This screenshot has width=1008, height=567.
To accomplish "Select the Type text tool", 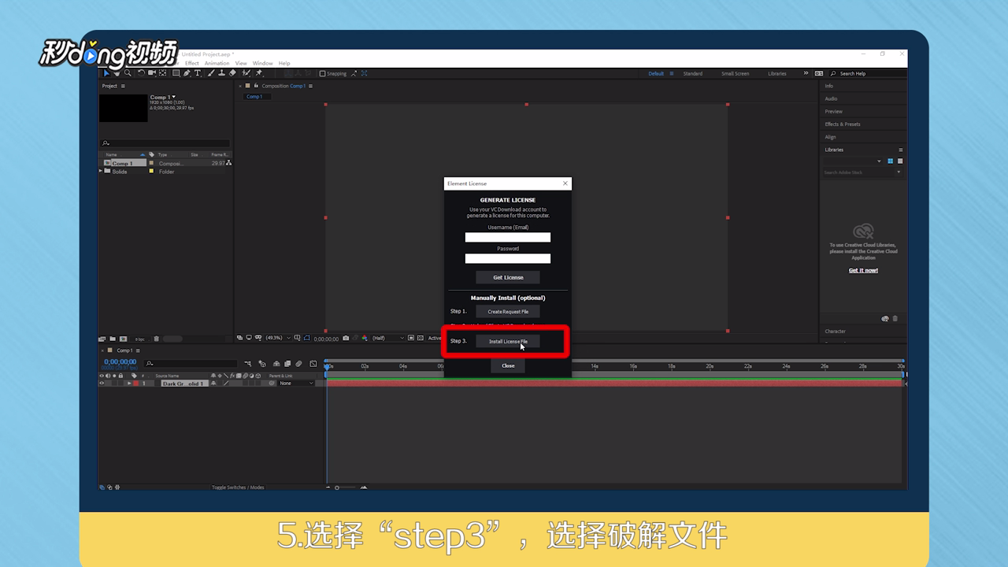I will 198,73.
